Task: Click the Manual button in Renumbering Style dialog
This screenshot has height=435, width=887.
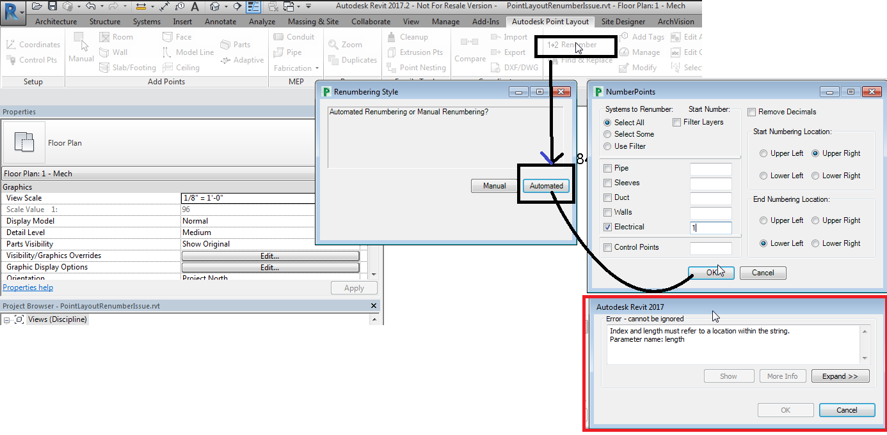Action: tap(494, 186)
